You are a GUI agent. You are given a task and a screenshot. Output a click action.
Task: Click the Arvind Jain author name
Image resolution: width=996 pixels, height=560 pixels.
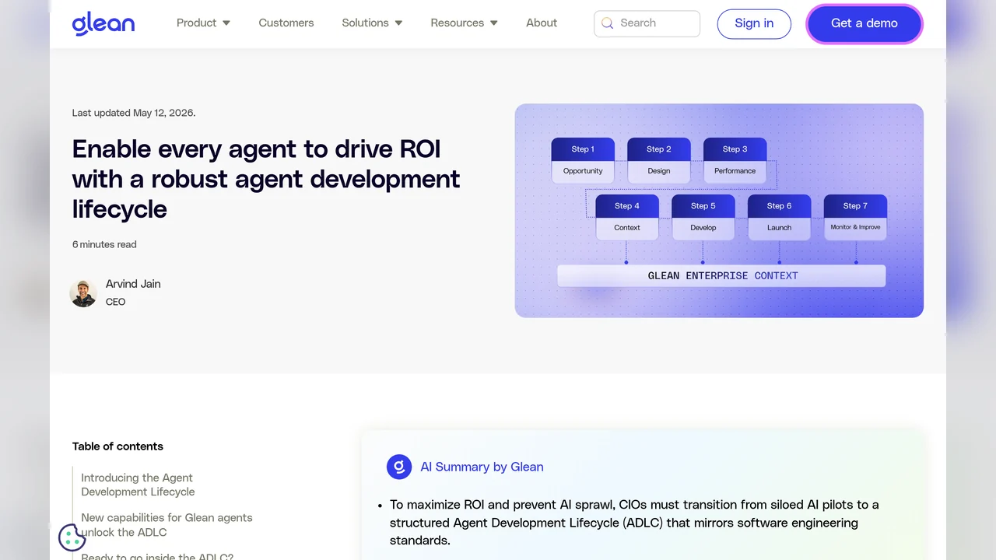133,284
